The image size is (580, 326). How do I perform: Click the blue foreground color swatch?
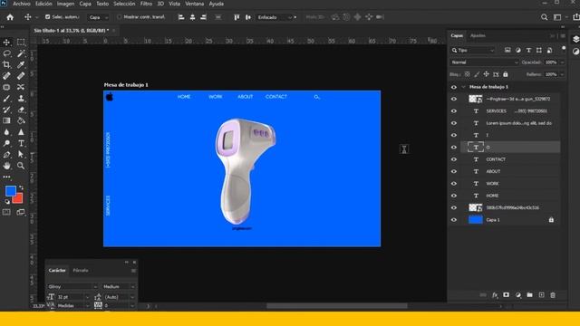coord(10,191)
